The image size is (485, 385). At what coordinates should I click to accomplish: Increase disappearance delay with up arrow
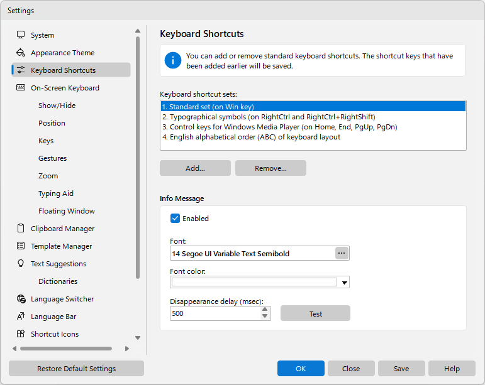(x=265, y=310)
